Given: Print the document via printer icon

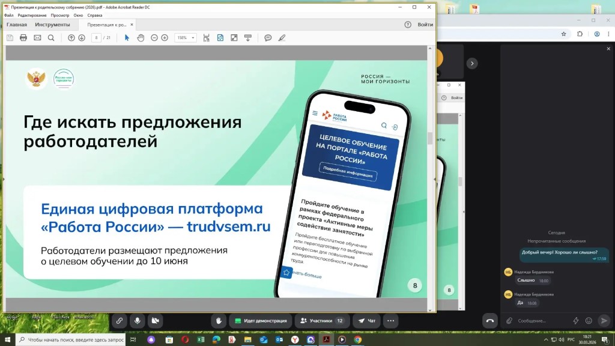Looking at the screenshot, I should click(x=23, y=38).
